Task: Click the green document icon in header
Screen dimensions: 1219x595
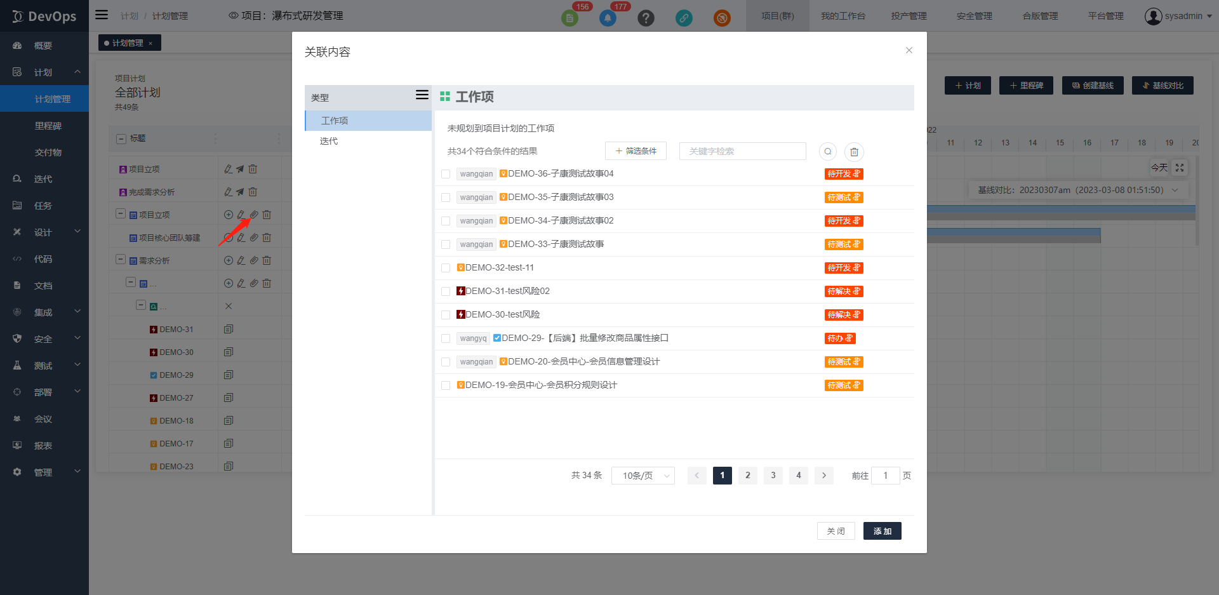Action: (x=570, y=18)
